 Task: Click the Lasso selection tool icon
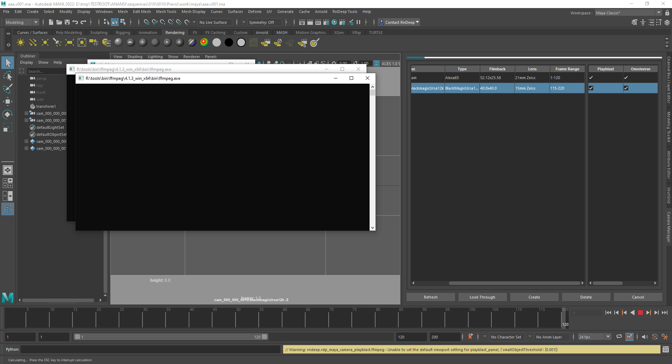tap(7, 76)
